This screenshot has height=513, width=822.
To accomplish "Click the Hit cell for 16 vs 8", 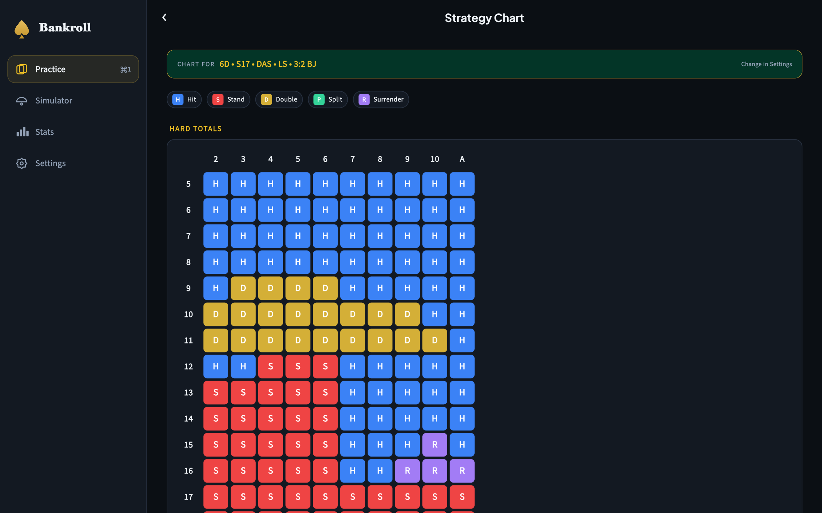I will [380, 471].
